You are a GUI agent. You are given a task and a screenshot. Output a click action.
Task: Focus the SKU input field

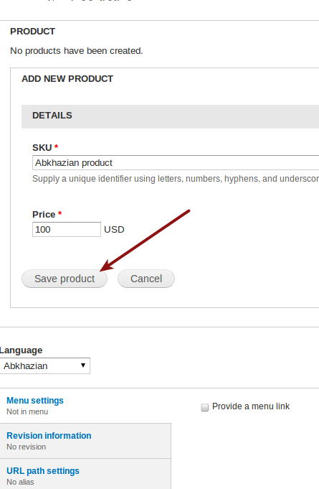176,163
